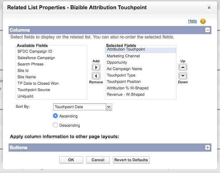
Task: Select the Descending radio button
Action: 55,125
